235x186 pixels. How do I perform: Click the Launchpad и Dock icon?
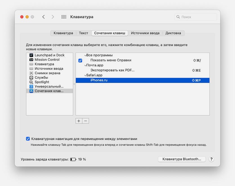tap(31, 55)
